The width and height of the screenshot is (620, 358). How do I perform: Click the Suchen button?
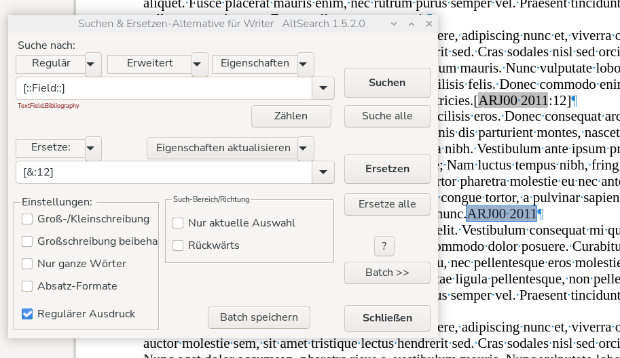(x=387, y=83)
